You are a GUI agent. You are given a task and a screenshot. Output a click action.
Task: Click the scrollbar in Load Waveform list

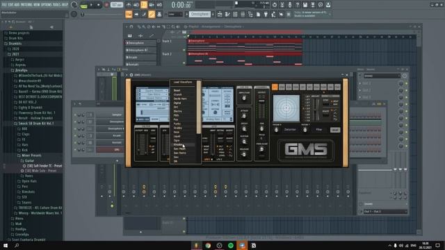[x=199, y=107]
